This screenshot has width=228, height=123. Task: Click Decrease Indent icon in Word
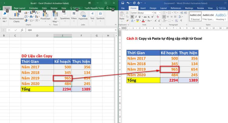coord(181,13)
